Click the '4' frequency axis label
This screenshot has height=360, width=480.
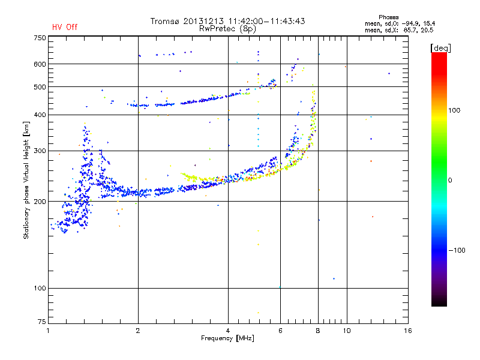click(x=228, y=331)
